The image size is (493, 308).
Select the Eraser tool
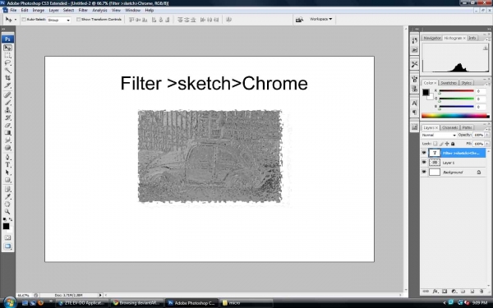coord(7,125)
